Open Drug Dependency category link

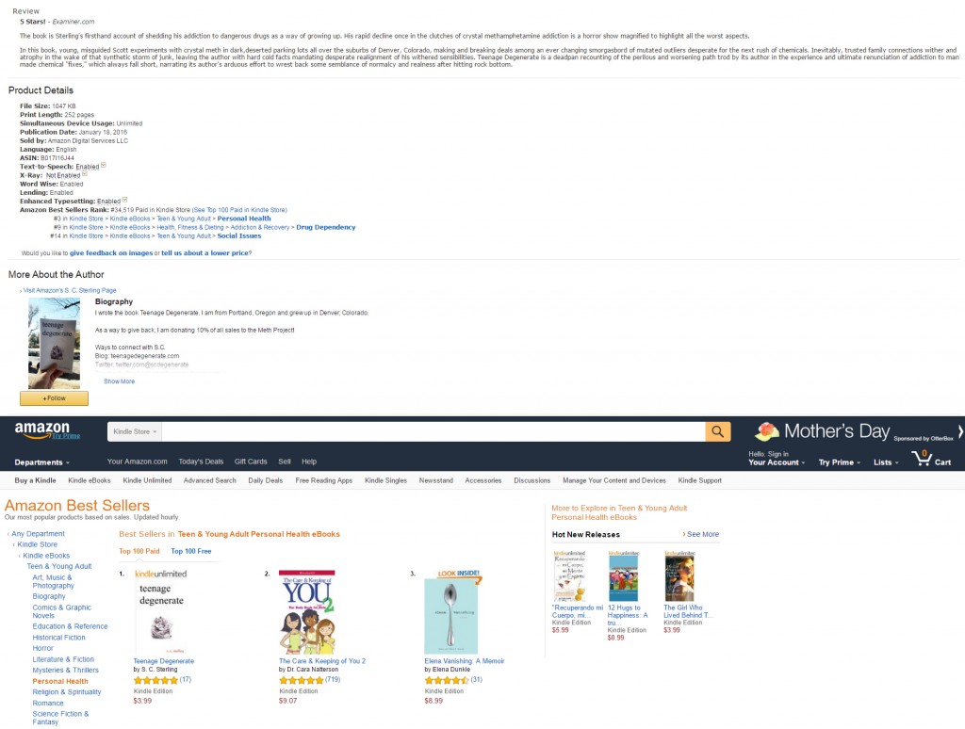(x=325, y=227)
